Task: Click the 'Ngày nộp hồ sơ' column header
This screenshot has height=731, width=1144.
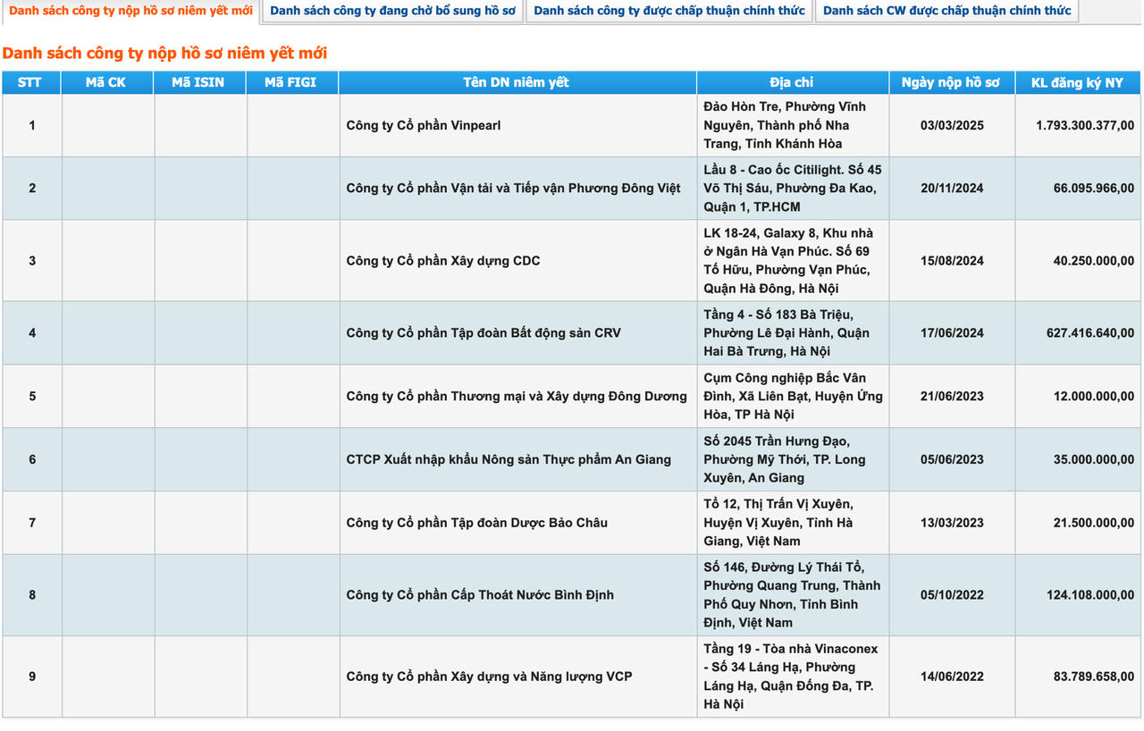Action: coord(951,82)
